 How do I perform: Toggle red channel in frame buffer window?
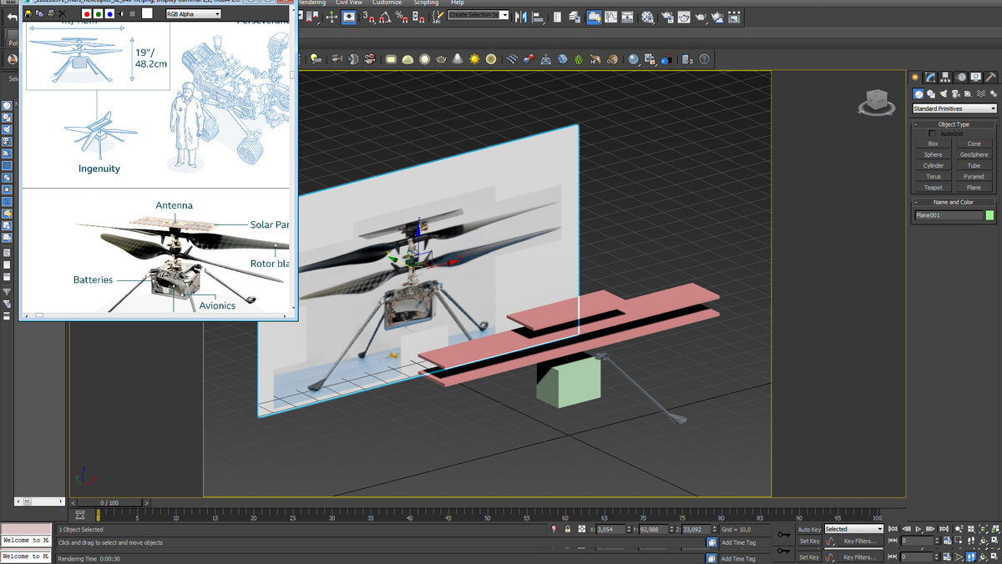[87, 13]
